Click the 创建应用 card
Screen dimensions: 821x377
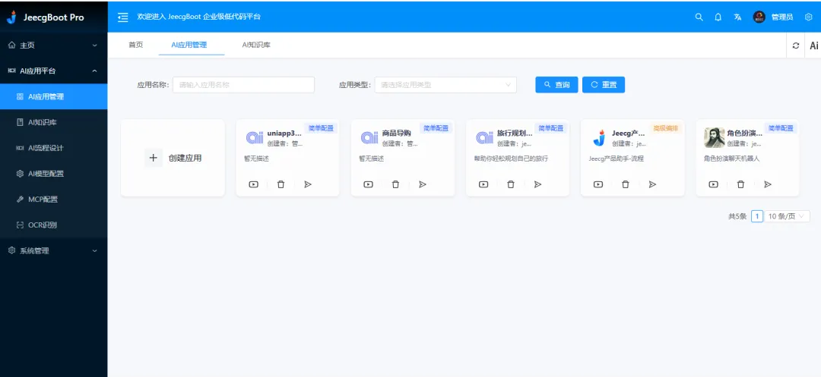[173, 158]
